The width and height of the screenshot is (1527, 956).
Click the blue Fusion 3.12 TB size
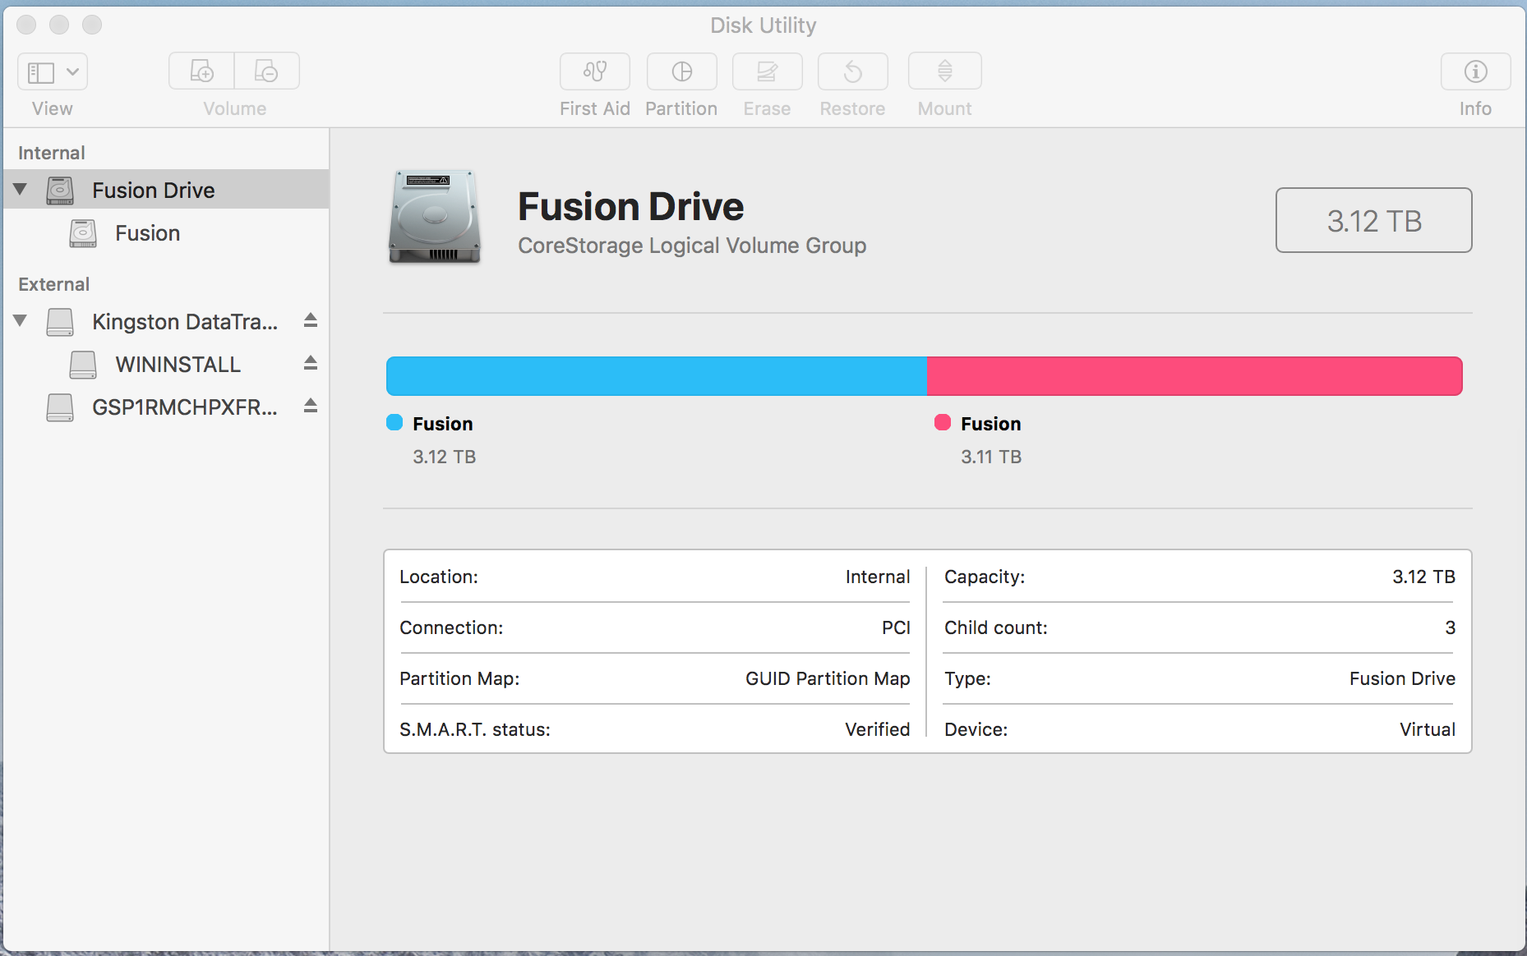click(445, 457)
